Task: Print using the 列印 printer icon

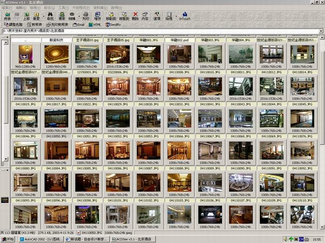Action: (86, 16)
